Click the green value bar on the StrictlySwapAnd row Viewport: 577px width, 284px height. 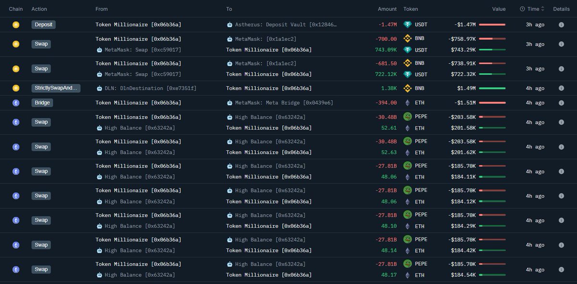click(x=492, y=88)
